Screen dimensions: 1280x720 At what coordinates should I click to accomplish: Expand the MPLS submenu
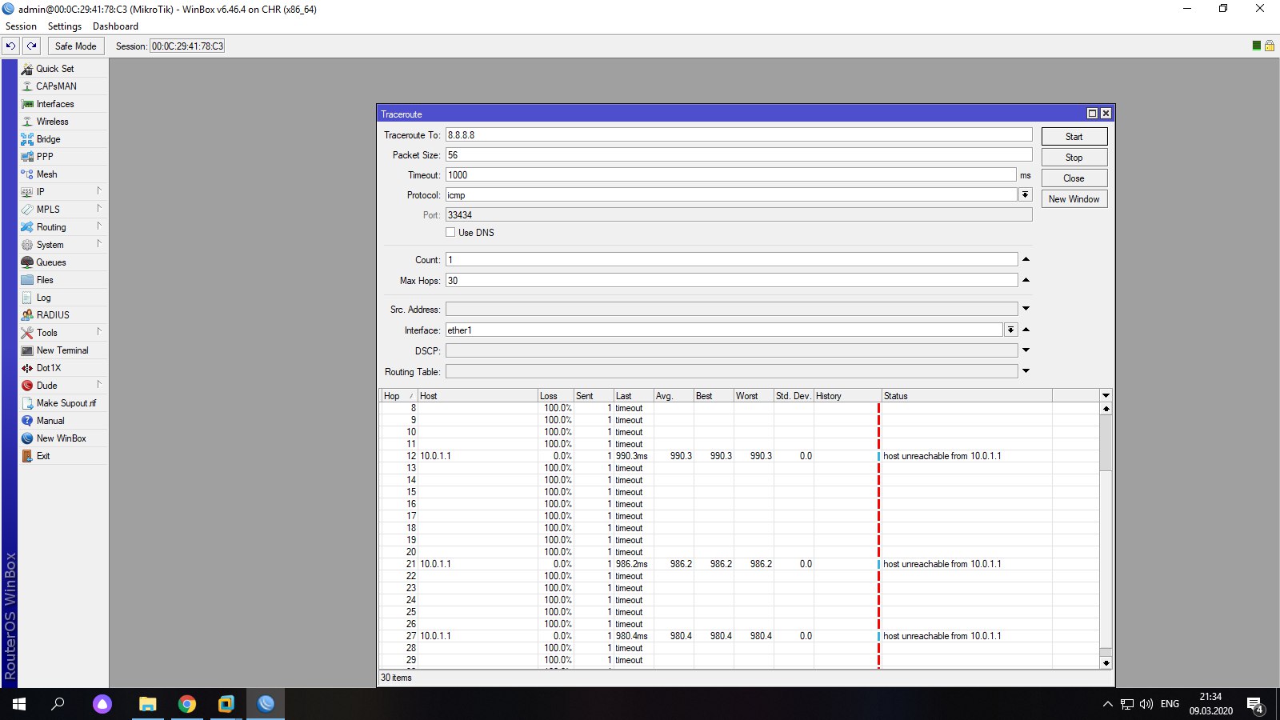point(63,210)
